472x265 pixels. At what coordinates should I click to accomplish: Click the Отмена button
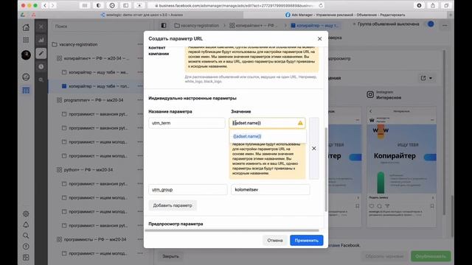pos(275,241)
